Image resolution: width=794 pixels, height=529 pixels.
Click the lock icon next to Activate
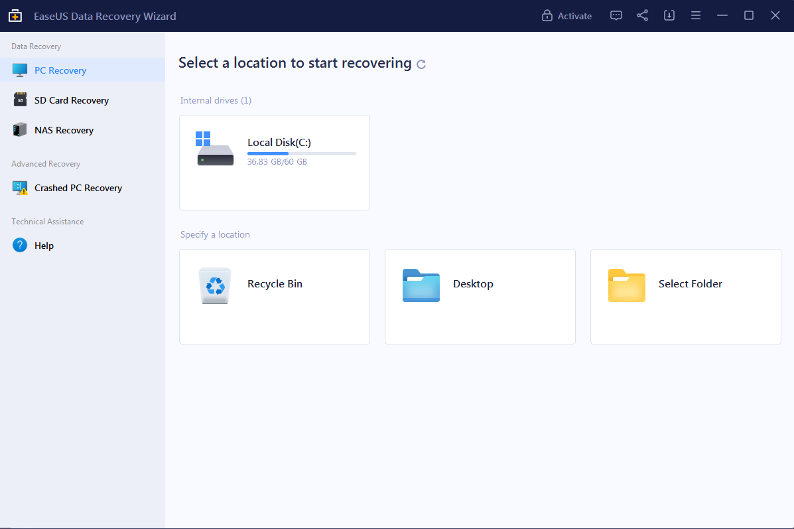coord(547,15)
